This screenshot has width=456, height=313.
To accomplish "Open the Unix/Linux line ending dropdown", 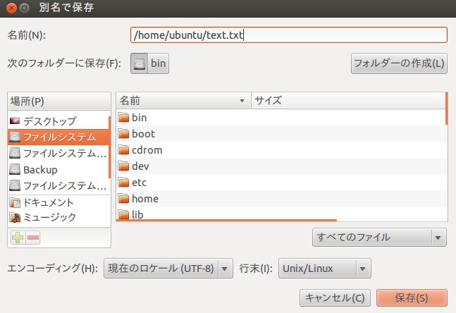I will point(324,268).
